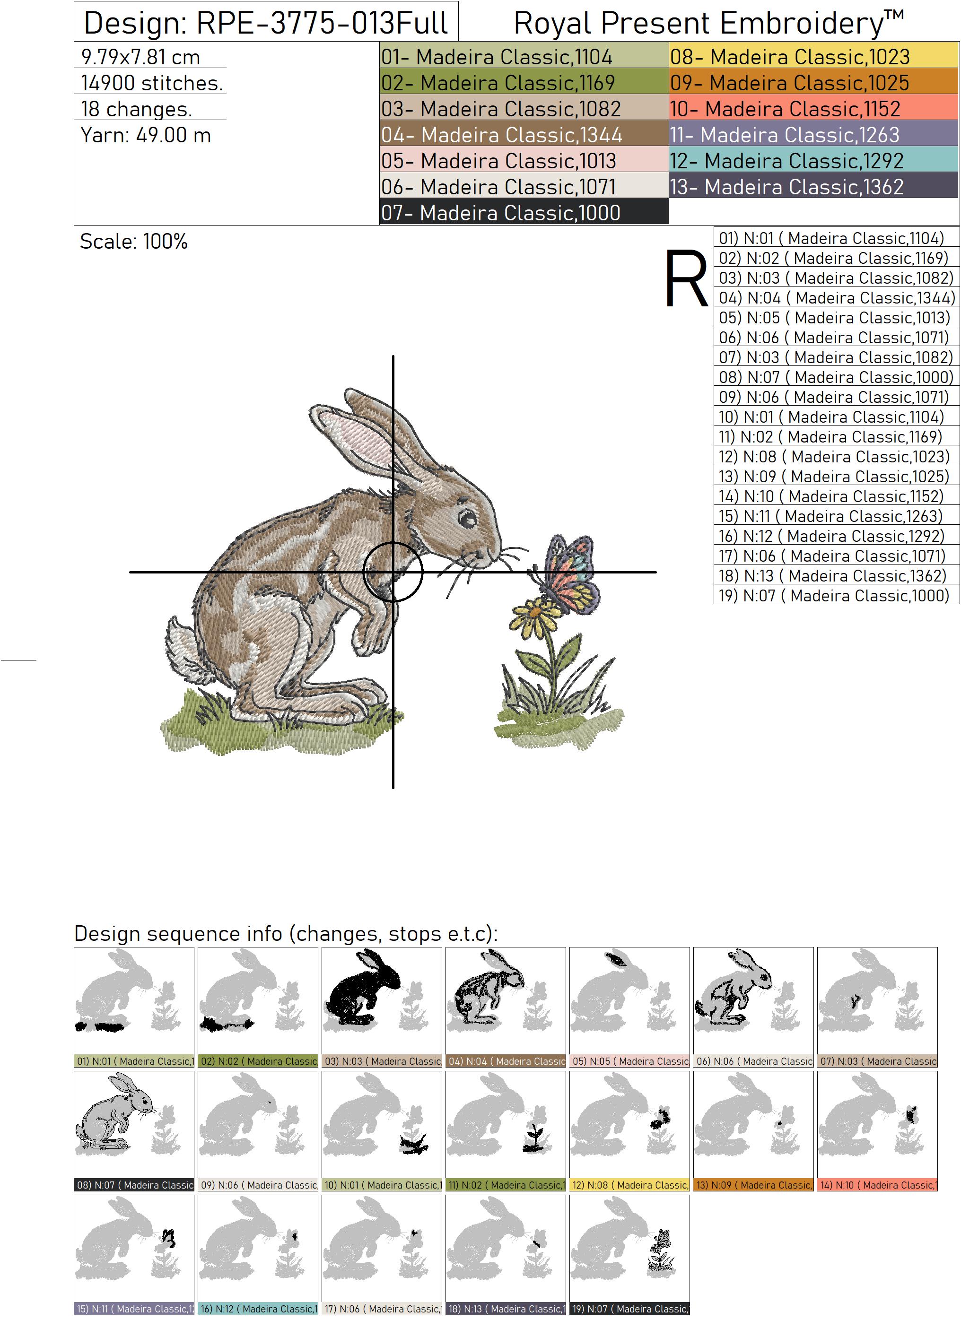
Task: Select the 09 Madeira Classic 1025 orange swatch
Action: click(813, 83)
